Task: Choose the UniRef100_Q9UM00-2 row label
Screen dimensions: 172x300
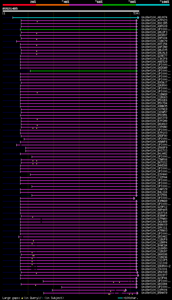Action: (156, 267)
